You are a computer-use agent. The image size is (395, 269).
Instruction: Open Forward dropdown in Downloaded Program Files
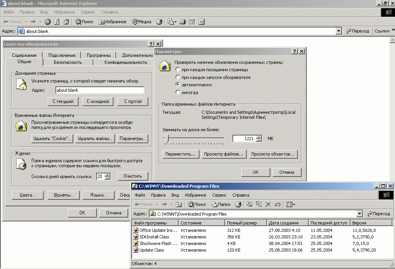coord(172,204)
